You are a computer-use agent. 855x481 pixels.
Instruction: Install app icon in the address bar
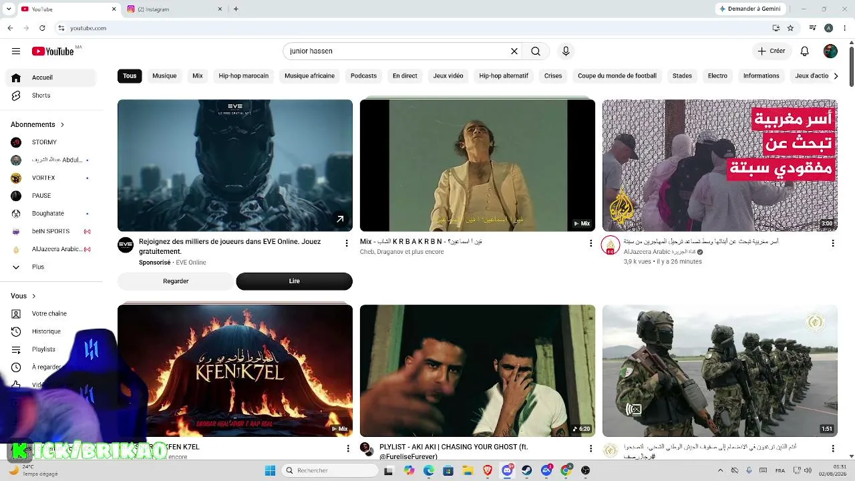776,28
